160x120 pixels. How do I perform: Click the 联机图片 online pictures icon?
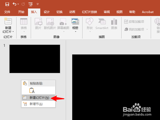[50, 21]
